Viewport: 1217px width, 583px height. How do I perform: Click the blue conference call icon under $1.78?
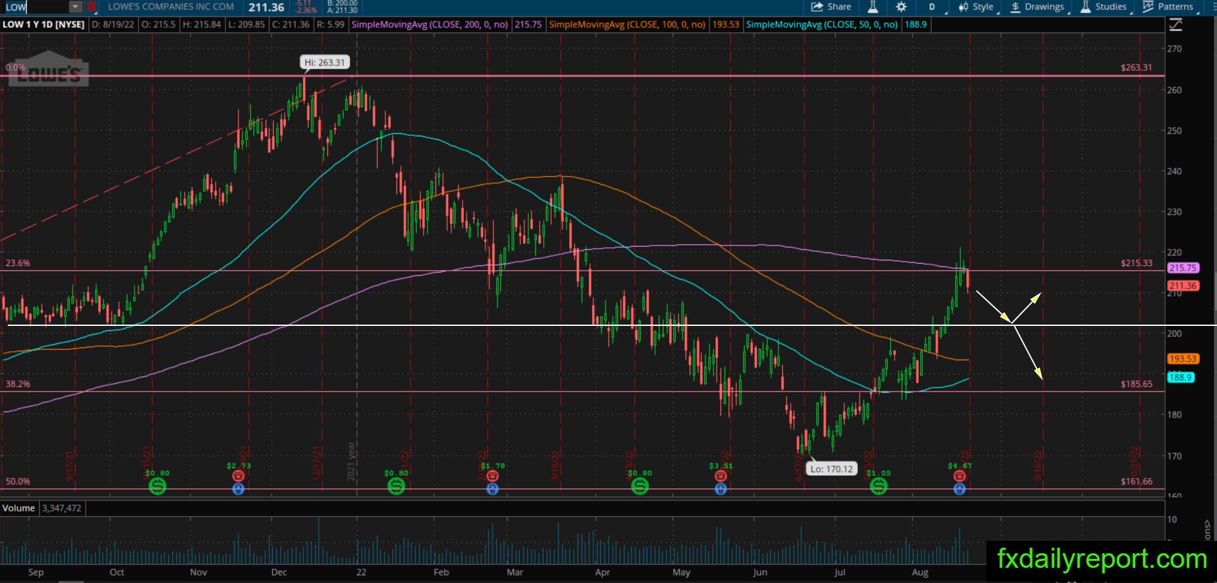click(493, 489)
